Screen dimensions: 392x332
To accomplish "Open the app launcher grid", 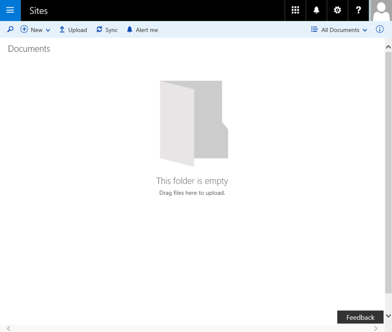I will (x=295, y=10).
